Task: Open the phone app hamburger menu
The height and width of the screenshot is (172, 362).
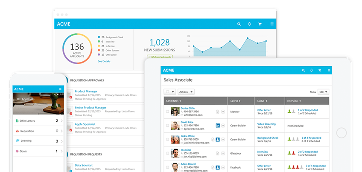Action: (60, 89)
